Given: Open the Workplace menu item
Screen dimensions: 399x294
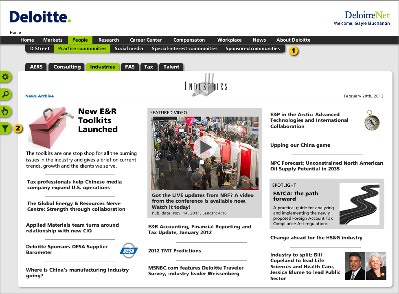Looking at the screenshot, I should point(229,40).
